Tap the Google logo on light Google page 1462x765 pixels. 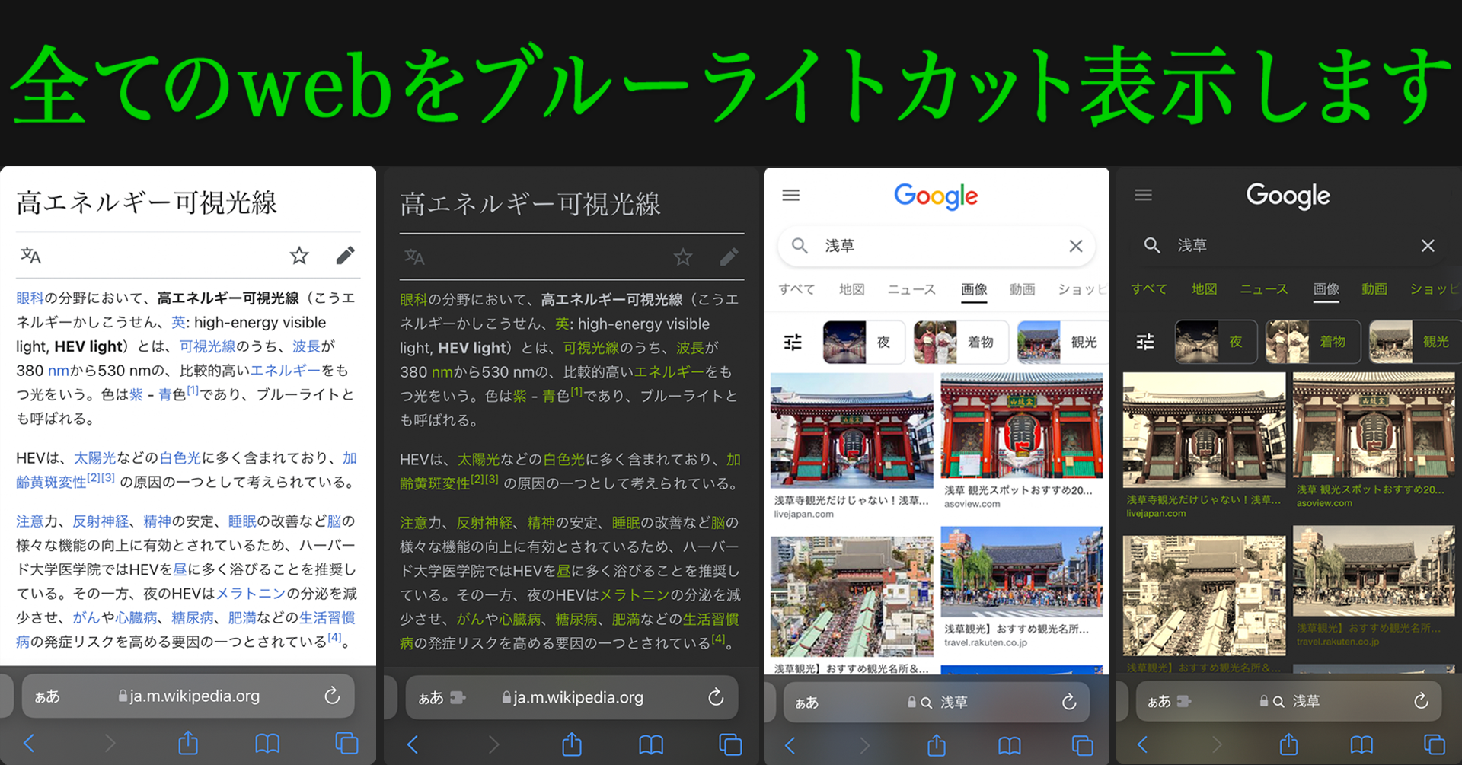click(x=936, y=196)
